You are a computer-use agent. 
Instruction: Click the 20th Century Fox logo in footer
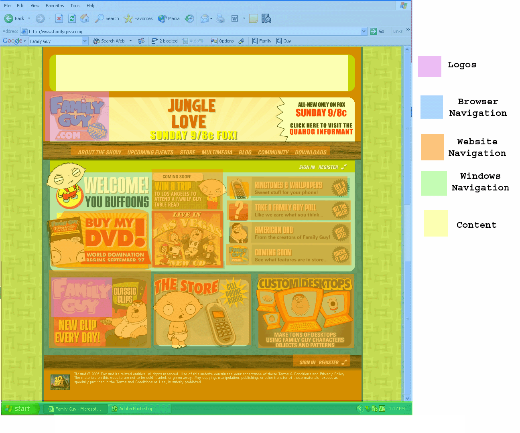pos(60,382)
